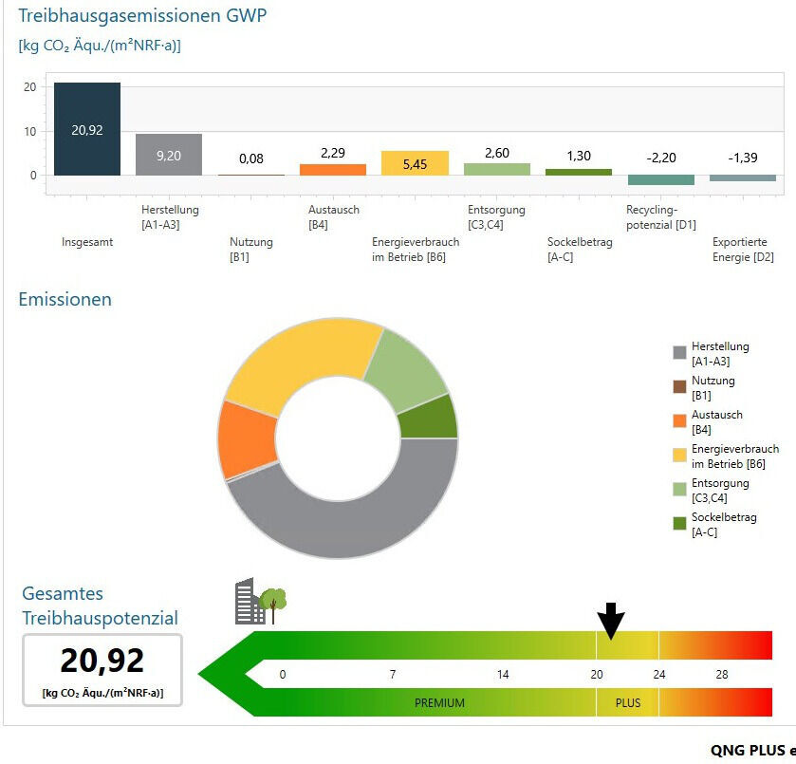This screenshot has height=764, width=796.
Task: Click the gray Herstellung bar showing 9,20
Action: (x=169, y=155)
